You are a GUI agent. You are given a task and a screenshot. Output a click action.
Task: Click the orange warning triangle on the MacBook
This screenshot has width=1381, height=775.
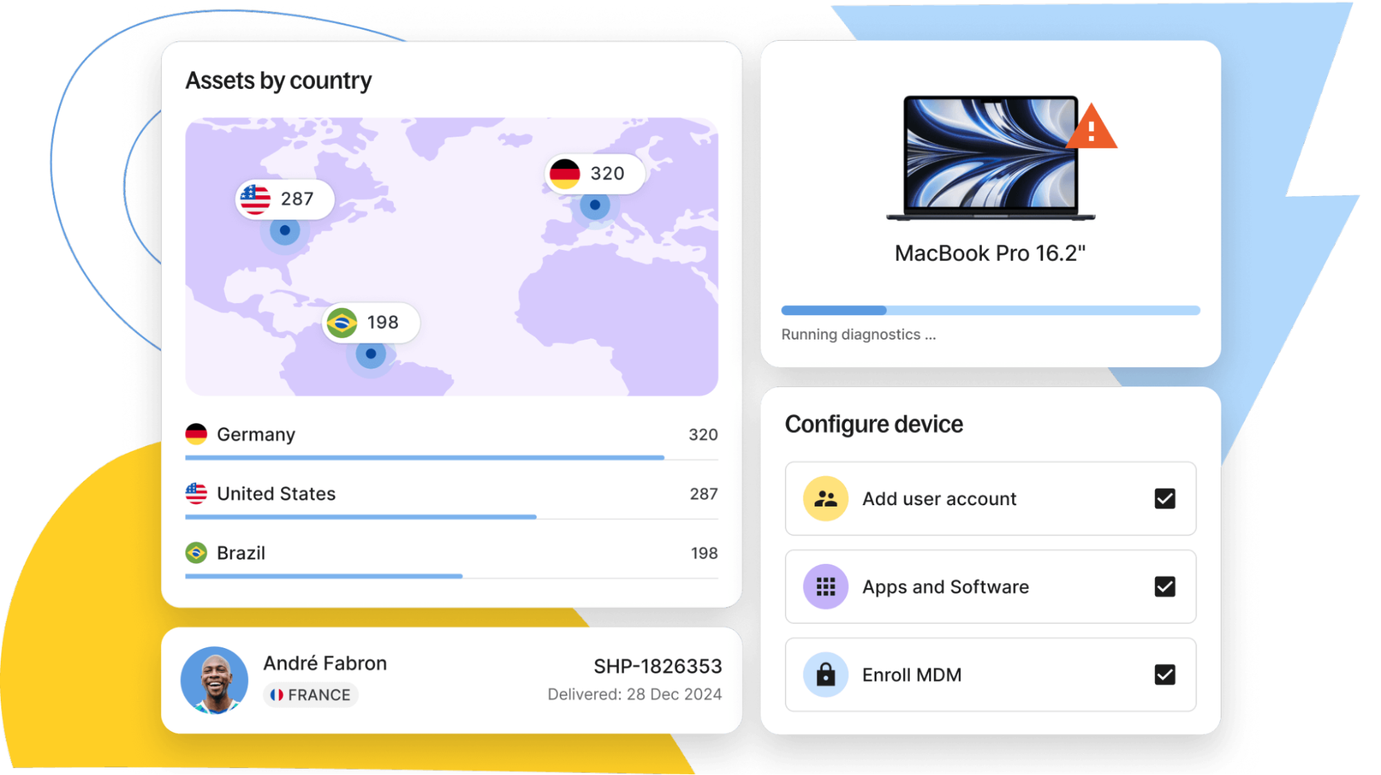click(x=1091, y=127)
